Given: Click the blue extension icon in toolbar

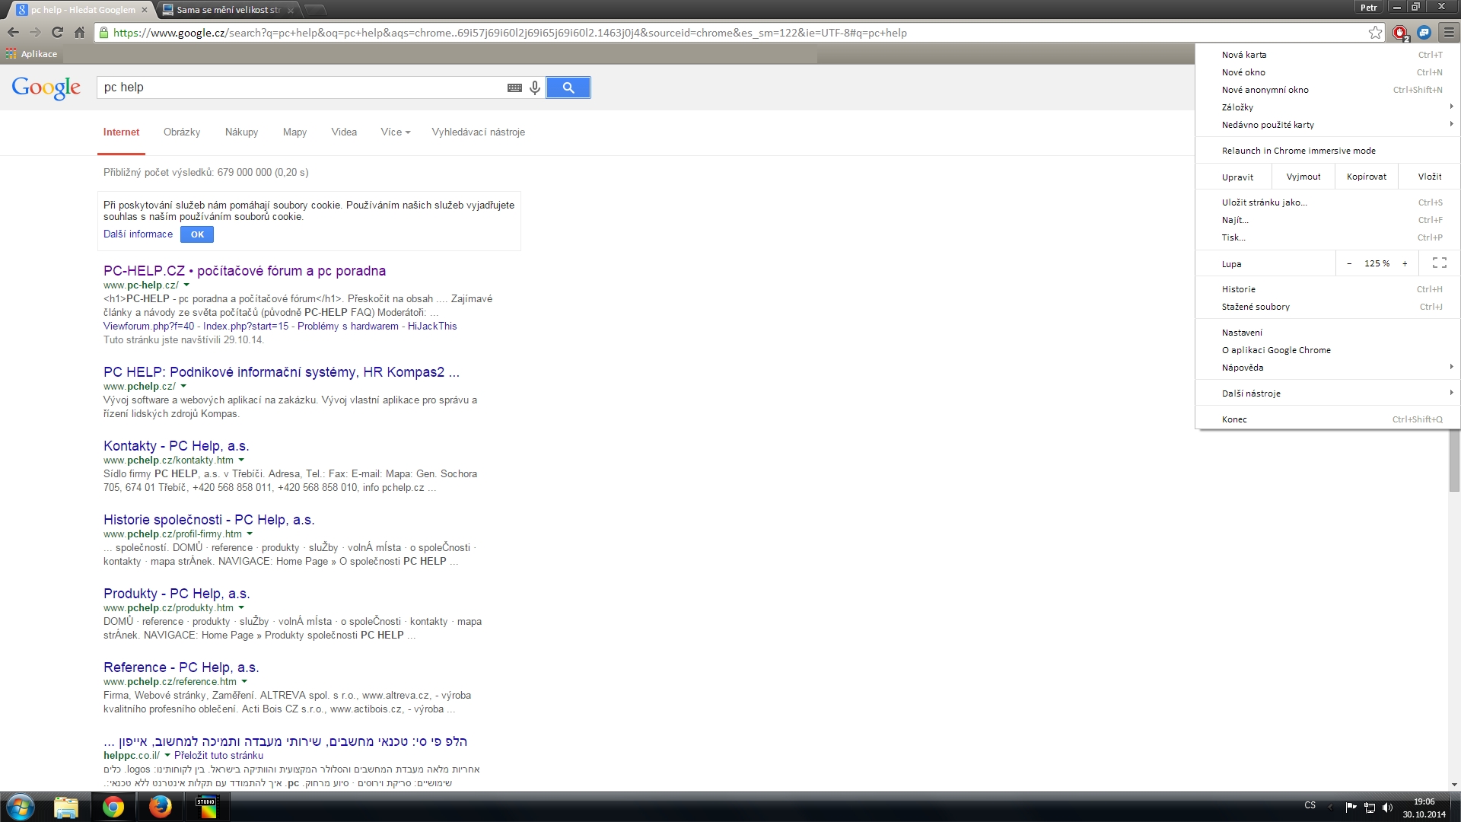Looking at the screenshot, I should pos(1424,33).
